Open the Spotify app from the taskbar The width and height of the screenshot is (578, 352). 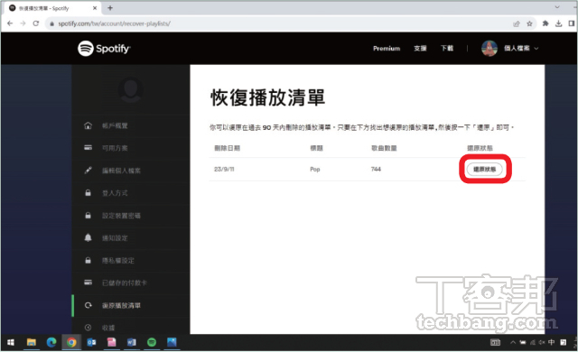[152, 342]
